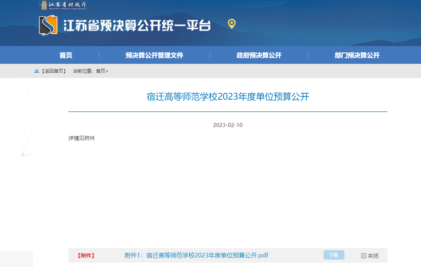Open 预决算公开管理文件 navigation item
Image resolution: width=421 pixels, height=267 pixels.
[154, 55]
